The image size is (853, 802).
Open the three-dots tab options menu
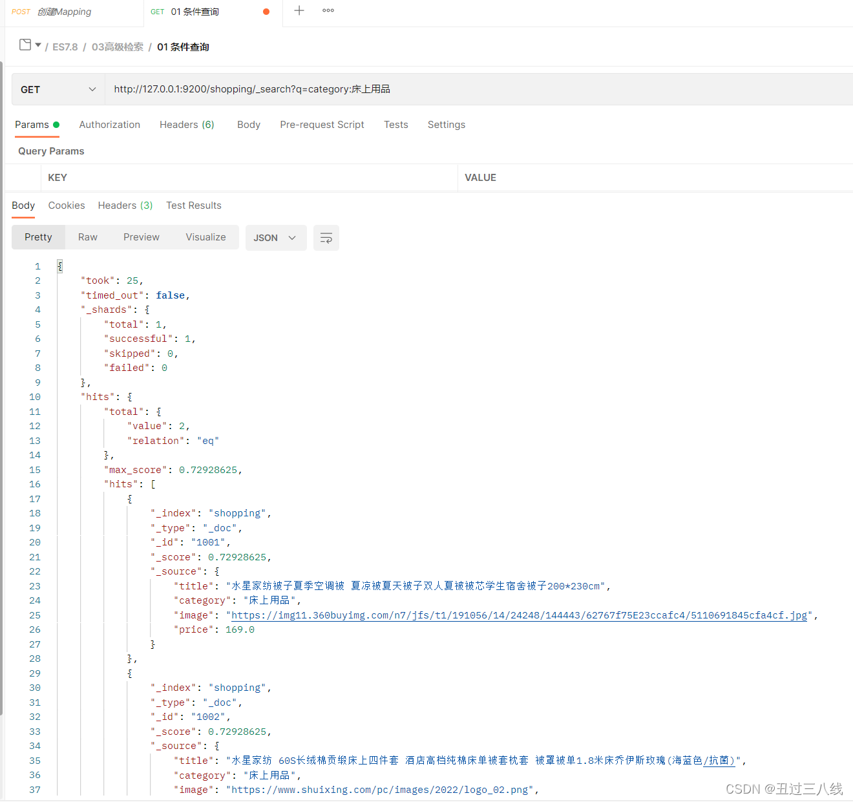[328, 10]
